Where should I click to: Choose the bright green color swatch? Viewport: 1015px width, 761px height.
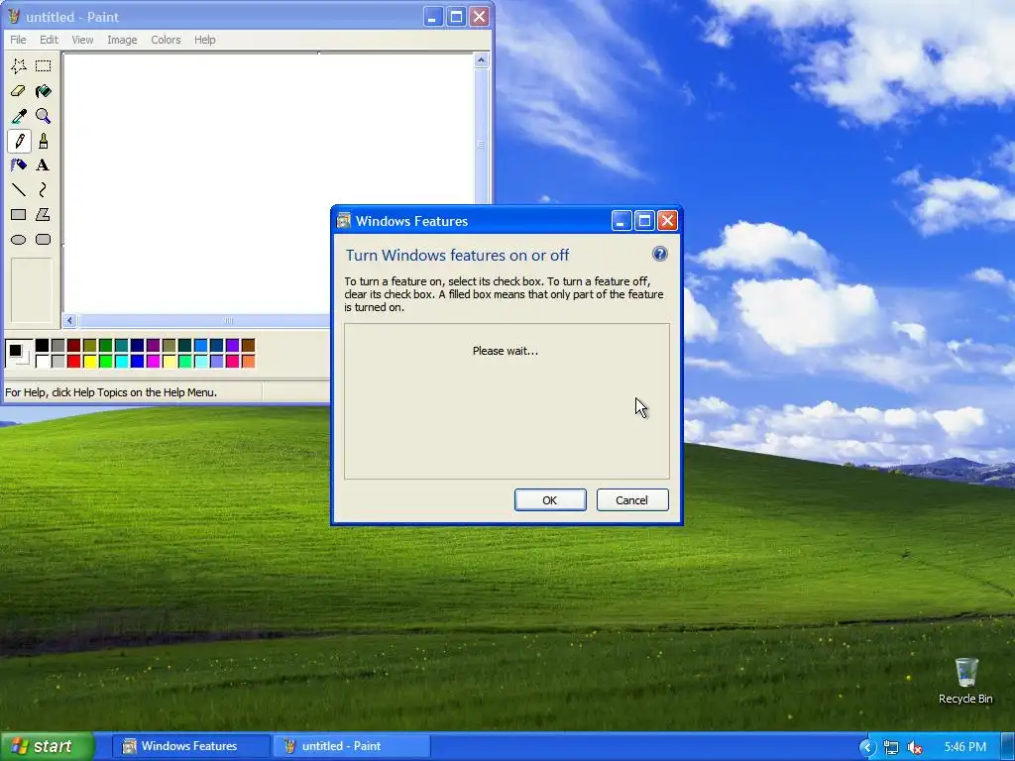[105, 361]
